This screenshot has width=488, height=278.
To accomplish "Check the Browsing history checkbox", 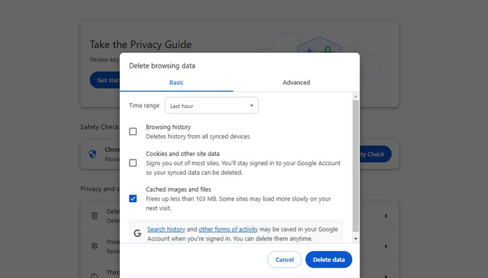I will pyautogui.click(x=133, y=132).
